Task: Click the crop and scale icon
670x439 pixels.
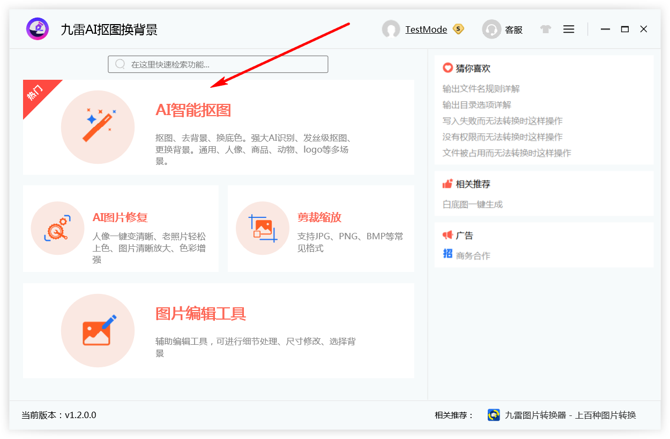Action: tap(263, 228)
